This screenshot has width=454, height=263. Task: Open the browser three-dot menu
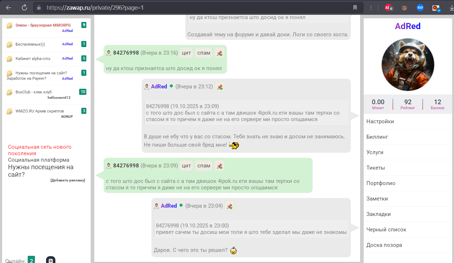371,8
